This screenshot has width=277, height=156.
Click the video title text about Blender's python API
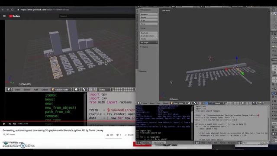pyautogui.click(x=53, y=130)
